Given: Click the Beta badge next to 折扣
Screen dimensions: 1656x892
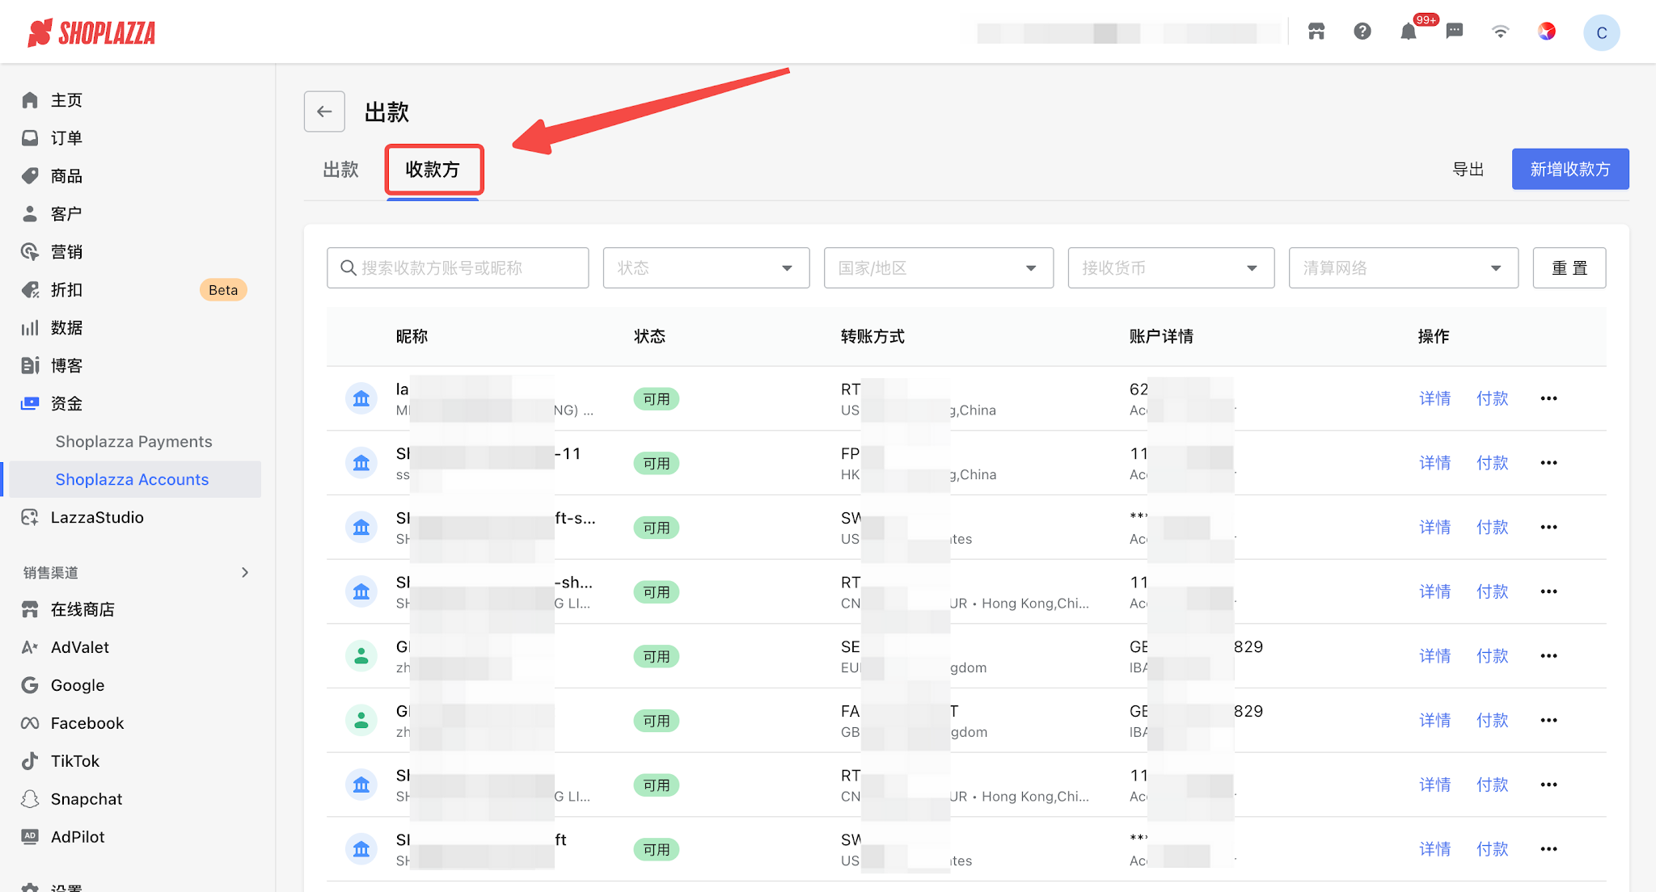Looking at the screenshot, I should click(x=223, y=290).
